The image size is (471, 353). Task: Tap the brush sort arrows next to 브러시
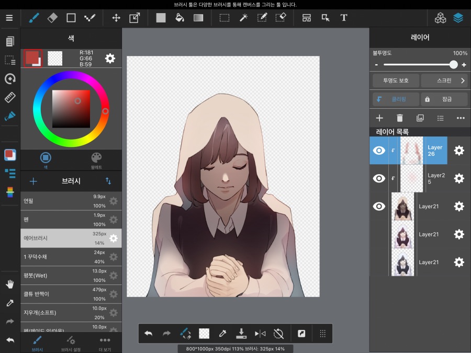[108, 181]
